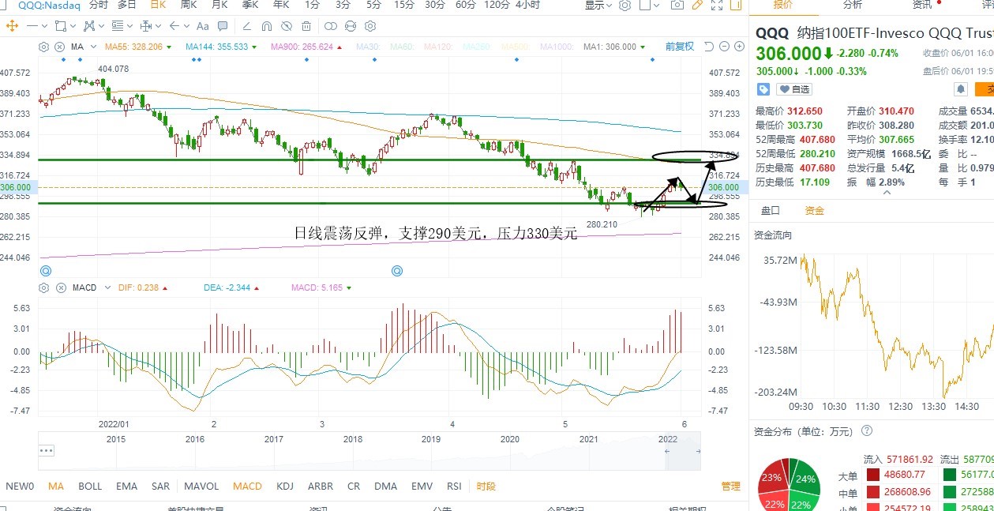This screenshot has width=994, height=511.
Task: Click the sync drawings icon
Action: pyautogui.click(x=351, y=26)
